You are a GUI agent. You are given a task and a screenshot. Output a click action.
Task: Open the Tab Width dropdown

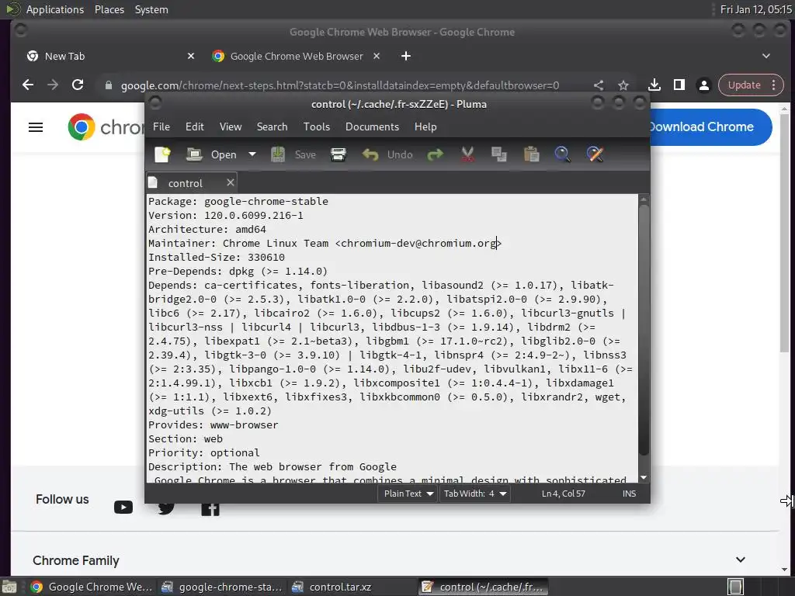[x=474, y=494]
